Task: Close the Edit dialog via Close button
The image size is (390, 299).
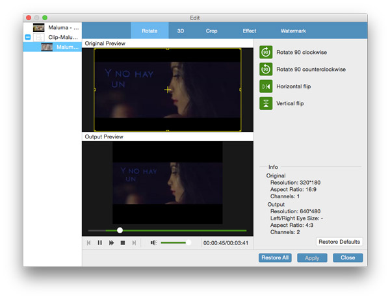Action: 348,257
